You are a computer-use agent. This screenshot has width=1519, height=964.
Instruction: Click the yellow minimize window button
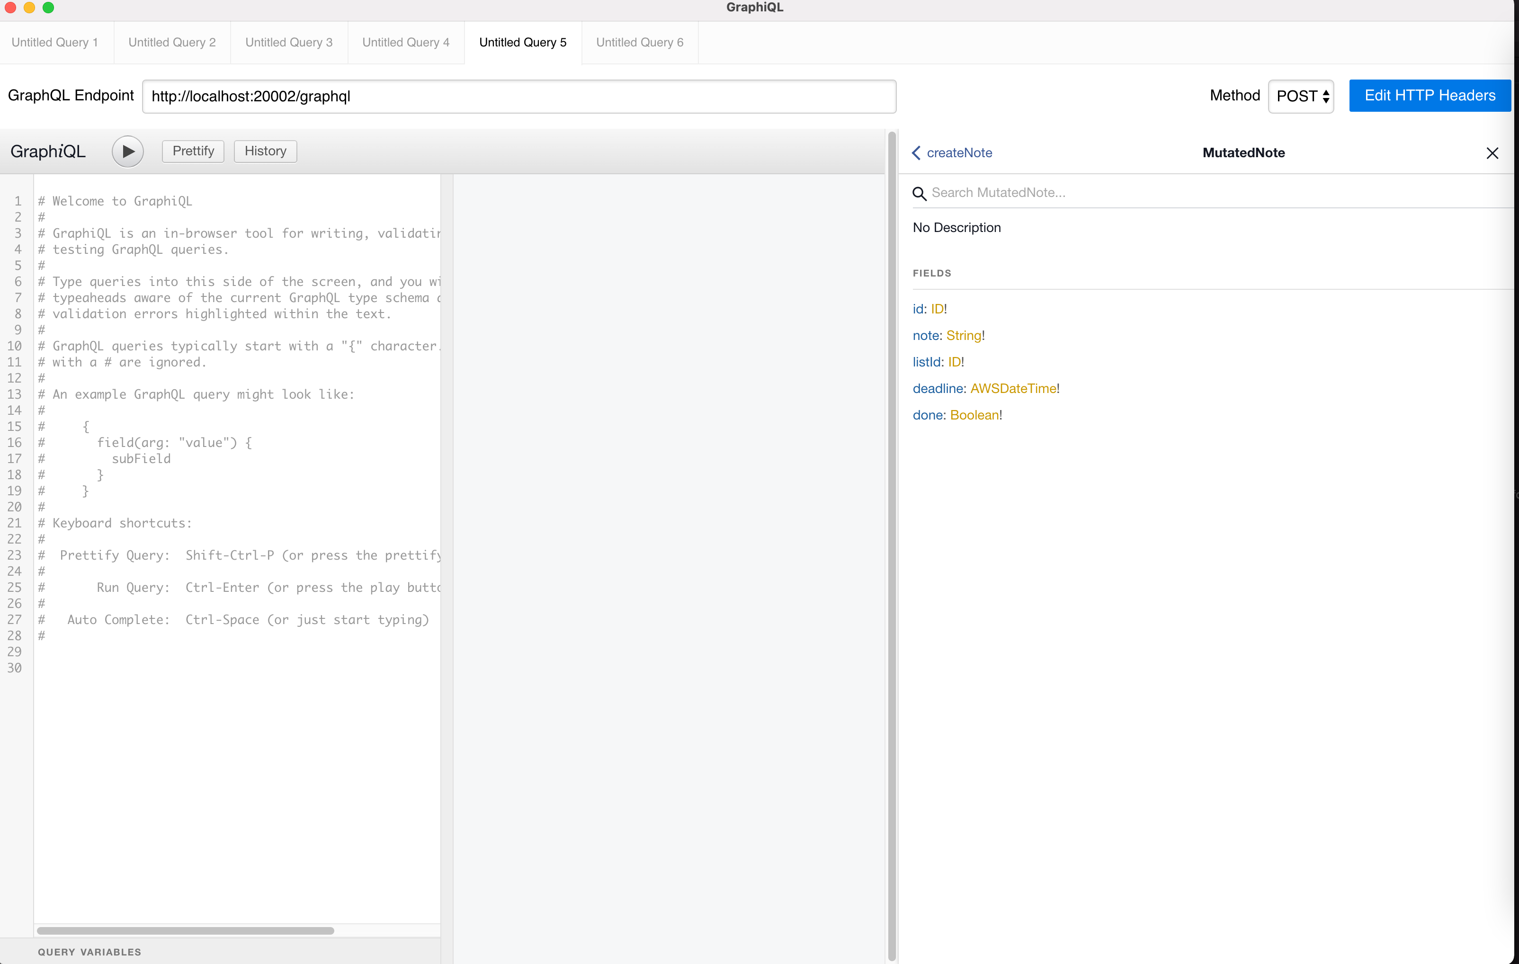click(x=29, y=8)
